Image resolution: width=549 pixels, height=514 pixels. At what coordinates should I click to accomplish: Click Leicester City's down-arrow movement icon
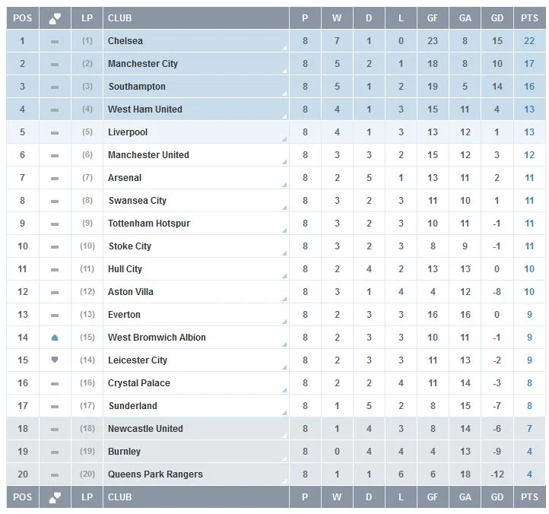(55, 360)
